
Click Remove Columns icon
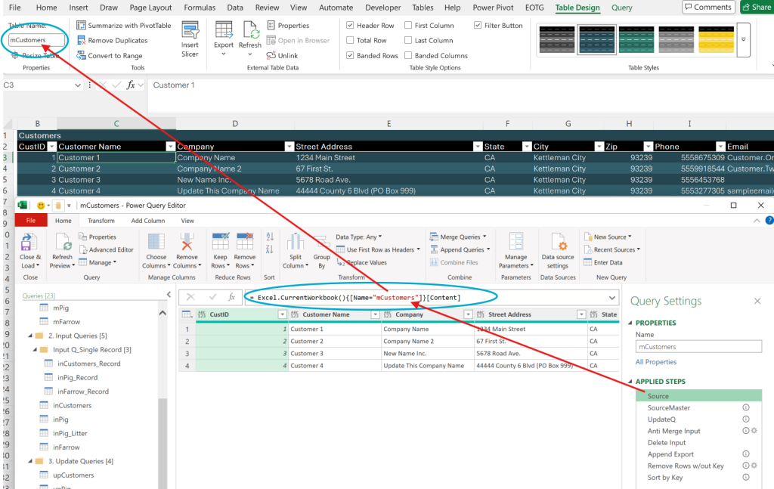tap(187, 243)
